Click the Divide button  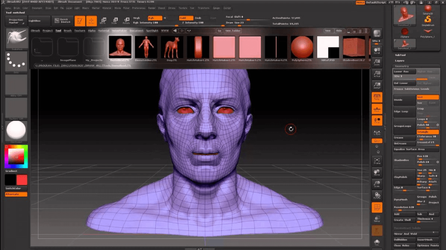coord(404,100)
